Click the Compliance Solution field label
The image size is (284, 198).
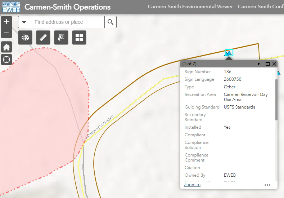tap(197, 145)
